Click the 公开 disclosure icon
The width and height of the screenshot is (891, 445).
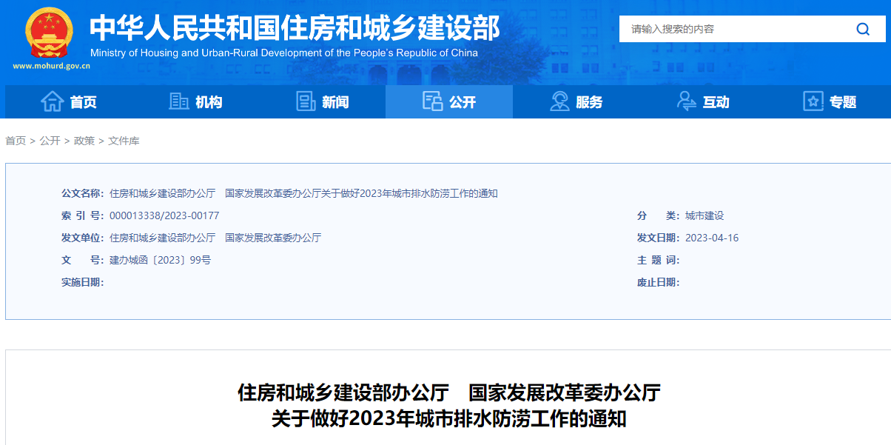coord(433,101)
